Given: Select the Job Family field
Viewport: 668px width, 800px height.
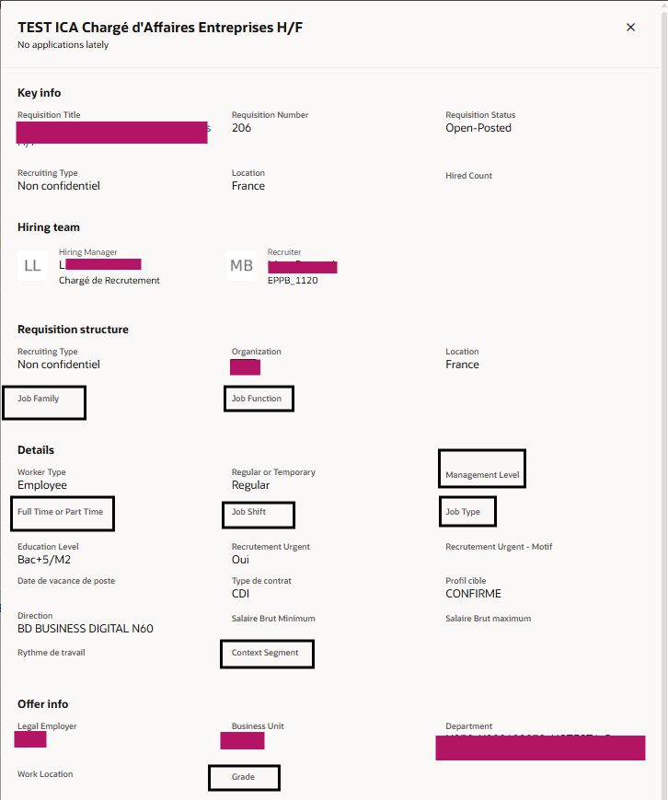Looking at the screenshot, I should pos(43,402).
